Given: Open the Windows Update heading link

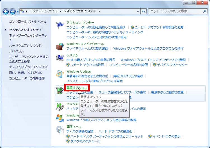Looking at the screenshot, I should (78, 71).
